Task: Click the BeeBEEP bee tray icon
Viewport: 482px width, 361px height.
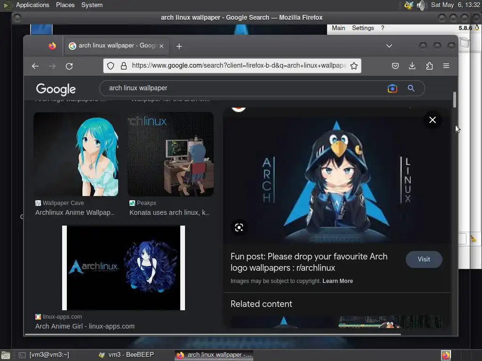Action: [409, 5]
